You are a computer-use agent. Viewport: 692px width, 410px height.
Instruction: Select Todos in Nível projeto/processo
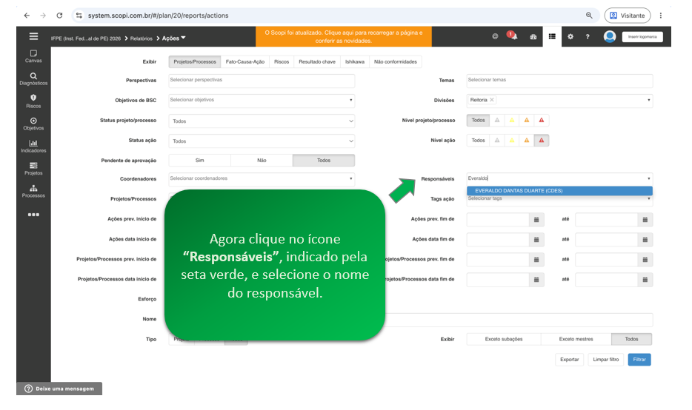(478, 121)
